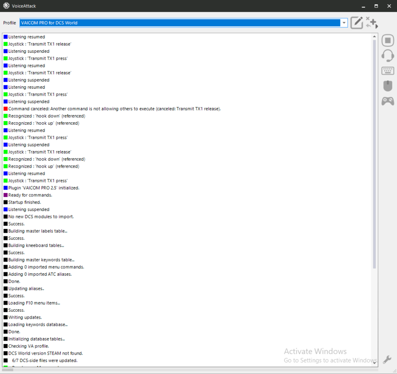Click the log scrollbar up arrow
The height and width of the screenshot is (374, 397).
374,37
